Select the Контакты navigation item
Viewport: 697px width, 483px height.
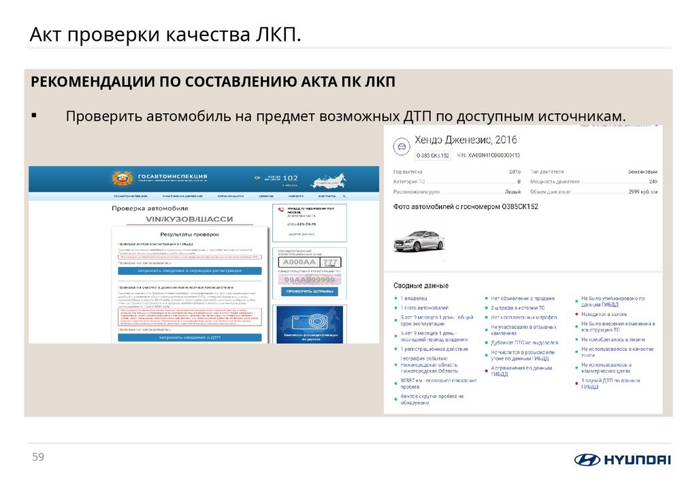[x=327, y=196]
